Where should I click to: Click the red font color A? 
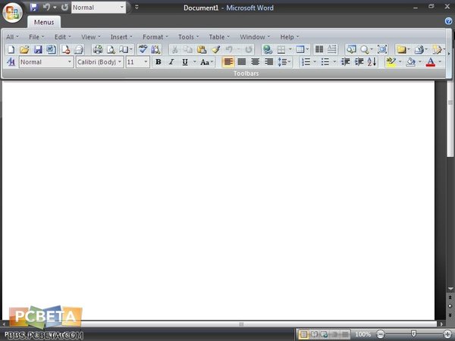pos(431,62)
